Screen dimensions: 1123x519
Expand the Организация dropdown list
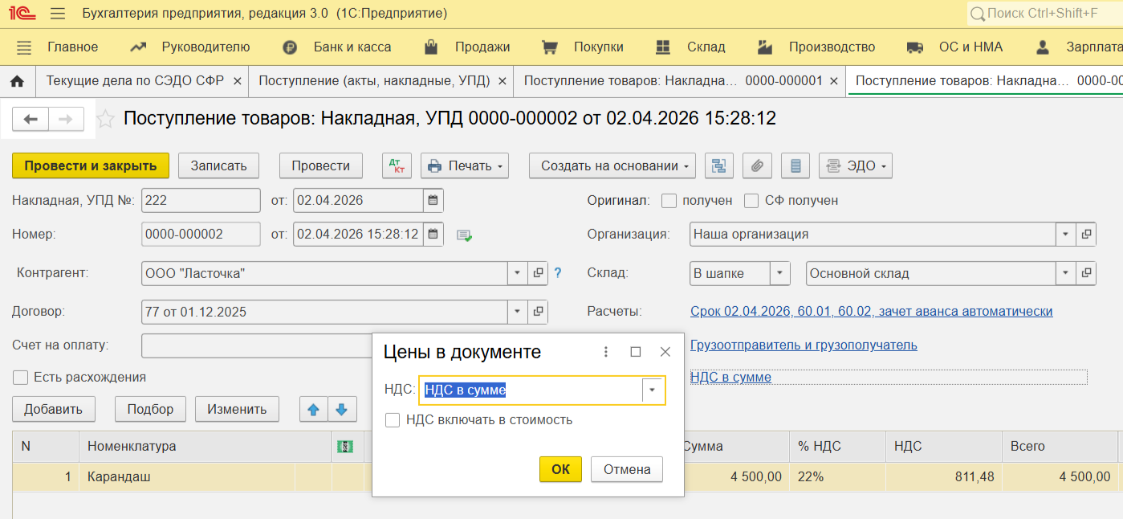(1065, 235)
